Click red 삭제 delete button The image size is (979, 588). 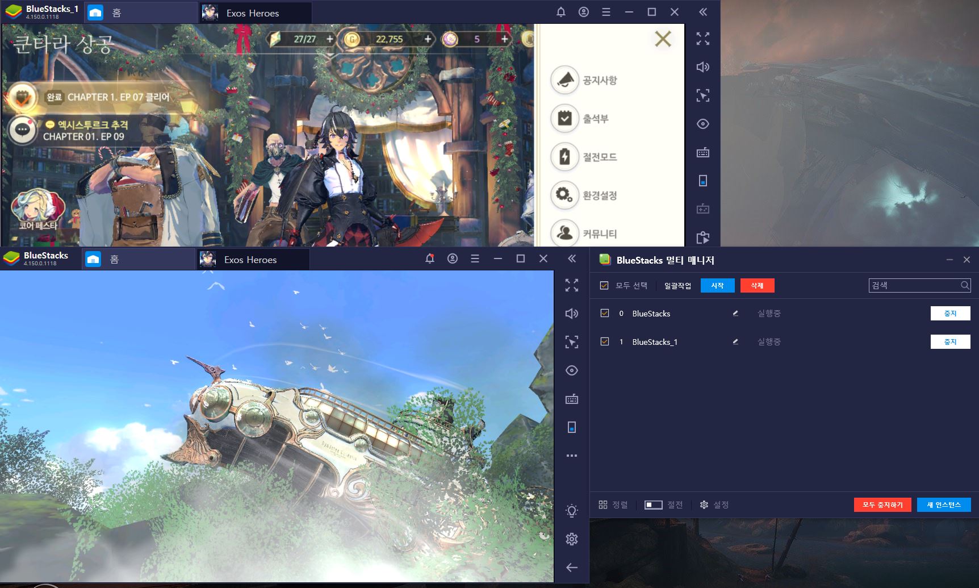(757, 286)
